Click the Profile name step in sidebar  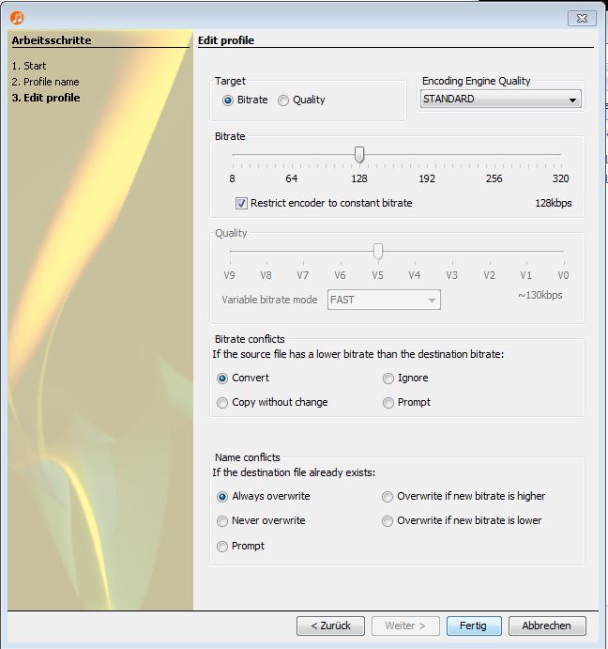(51, 82)
